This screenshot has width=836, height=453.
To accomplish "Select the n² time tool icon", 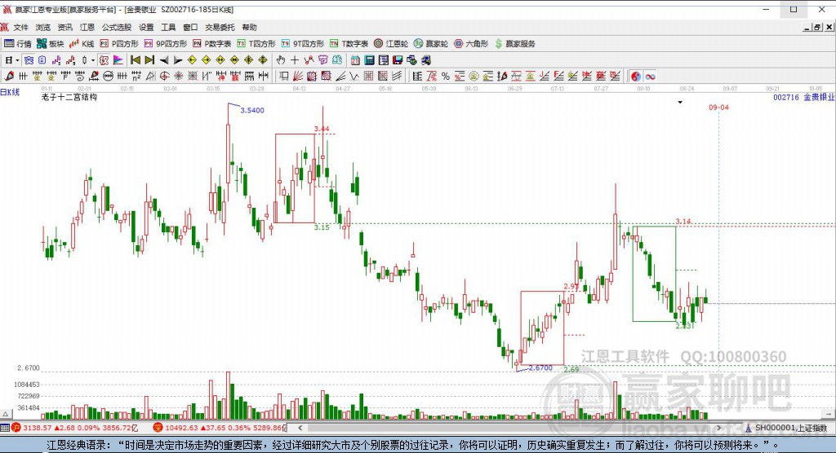I will click(136, 76).
